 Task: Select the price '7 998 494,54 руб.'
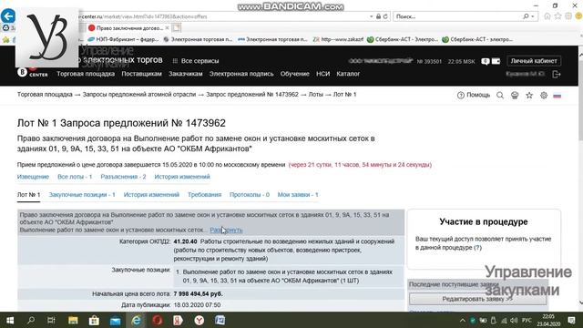click(x=198, y=293)
